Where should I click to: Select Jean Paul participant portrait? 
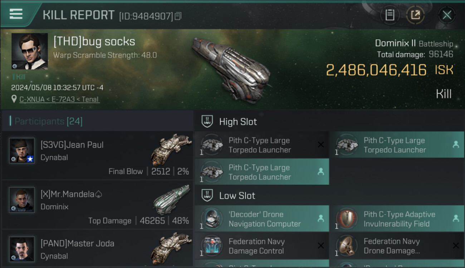click(x=22, y=150)
